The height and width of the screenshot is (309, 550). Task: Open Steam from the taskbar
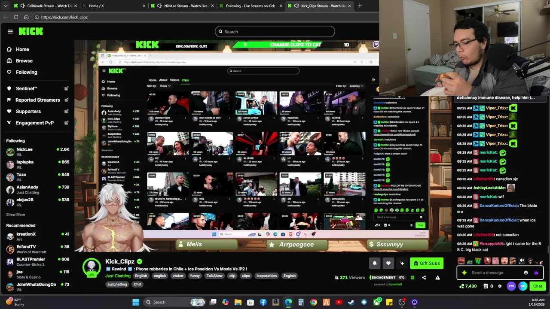tap(351, 302)
